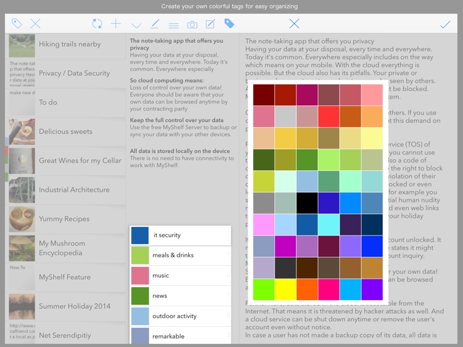Select the pencil edit icon
The width and height of the screenshot is (463, 347).
155,24
